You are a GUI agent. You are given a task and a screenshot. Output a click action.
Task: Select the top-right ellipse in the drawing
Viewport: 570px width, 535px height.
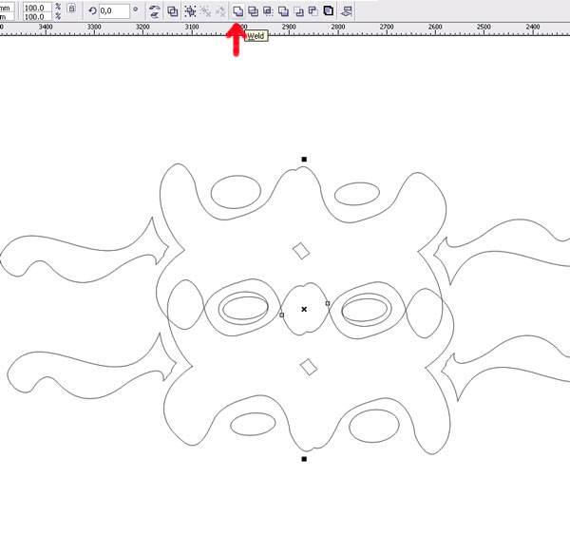pos(357,194)
